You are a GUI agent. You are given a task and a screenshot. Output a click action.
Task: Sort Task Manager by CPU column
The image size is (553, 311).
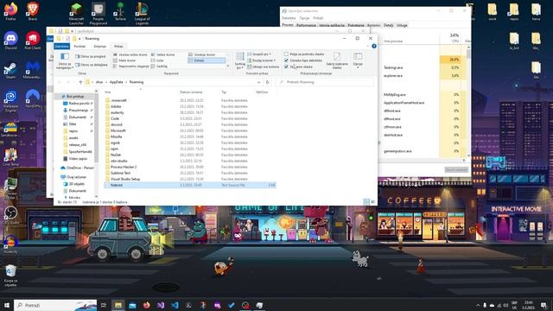pos(454,38)
